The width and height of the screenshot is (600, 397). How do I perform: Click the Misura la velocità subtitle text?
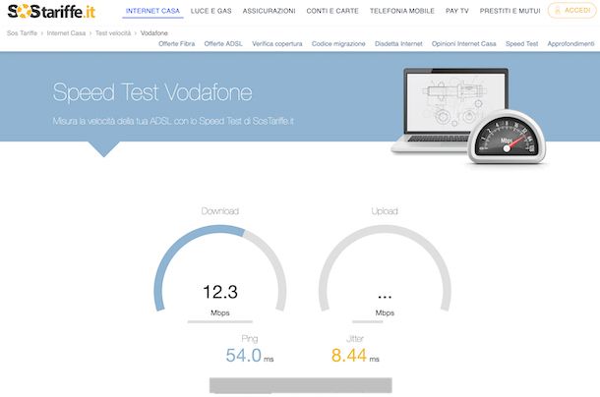coord(173,121)
